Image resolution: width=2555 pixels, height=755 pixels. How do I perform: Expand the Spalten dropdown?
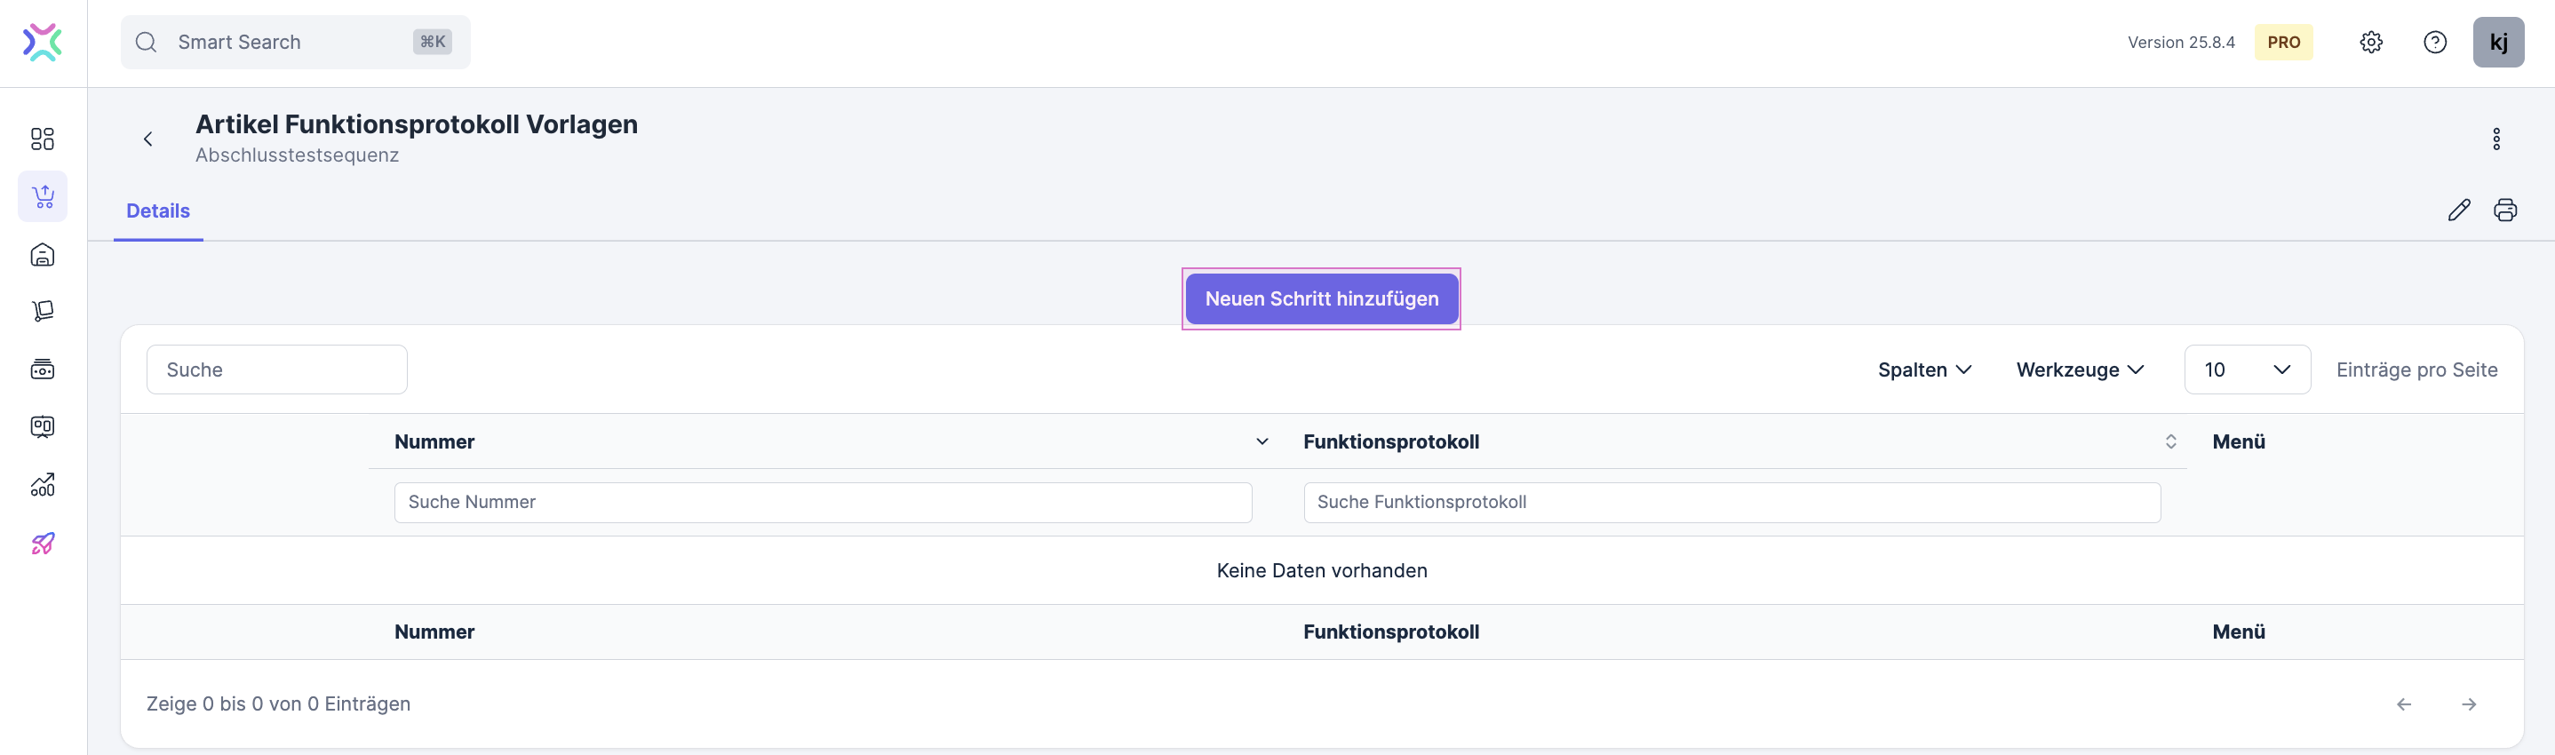(x=1924, y=370)
